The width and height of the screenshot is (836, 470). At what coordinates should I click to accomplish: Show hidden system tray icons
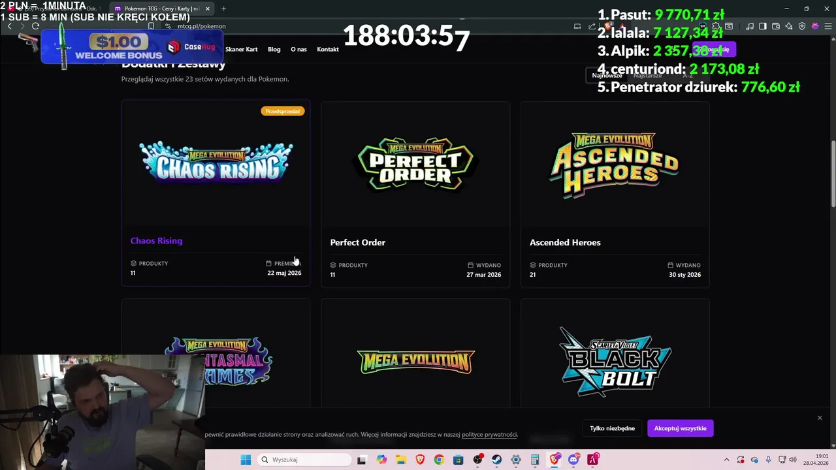click(x=727, y=460)
